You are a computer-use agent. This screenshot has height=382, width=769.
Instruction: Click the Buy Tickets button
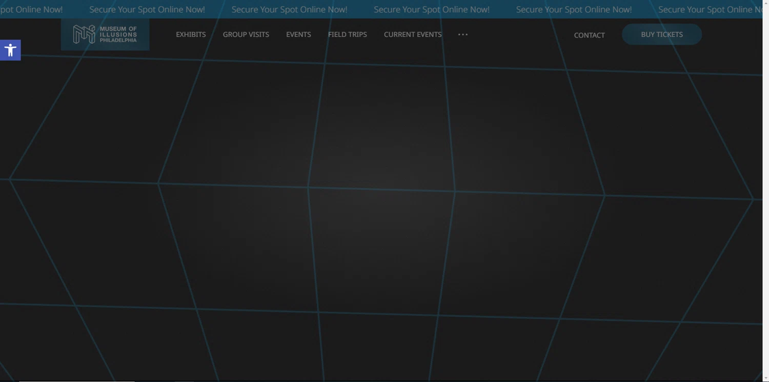pos(662,34)
